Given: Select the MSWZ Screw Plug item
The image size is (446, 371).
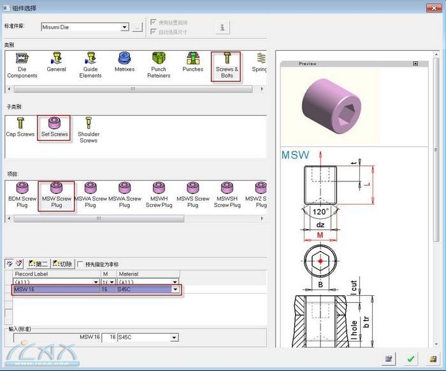Looking at the screenshot, I should 257,195.
